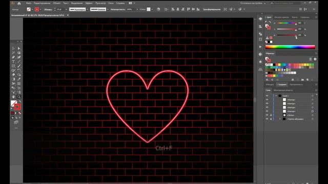Click the opacity value input field
328x184 pixels.
pos(131,9)
